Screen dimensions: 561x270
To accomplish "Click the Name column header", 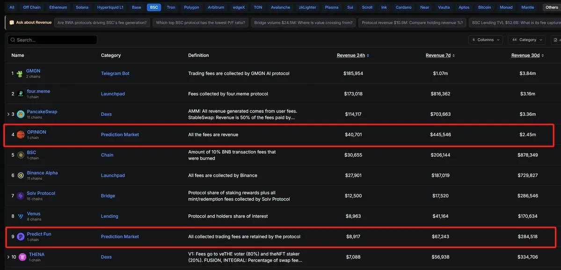I will coord(18,55).
